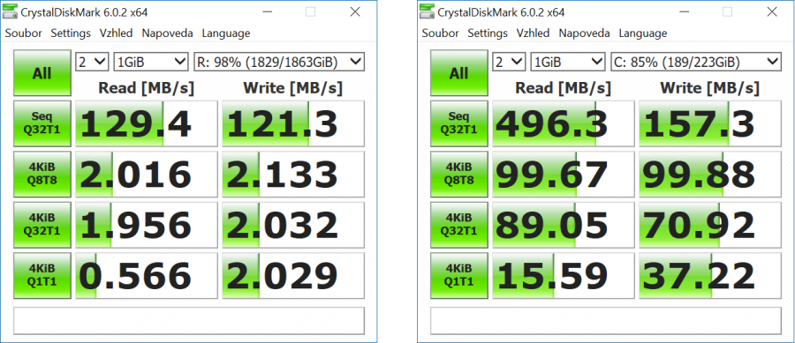This screenshot has width=795, height=343.
Task: Open Settings menu in left window
Action: pyautogui.click(x=71, y=34)
